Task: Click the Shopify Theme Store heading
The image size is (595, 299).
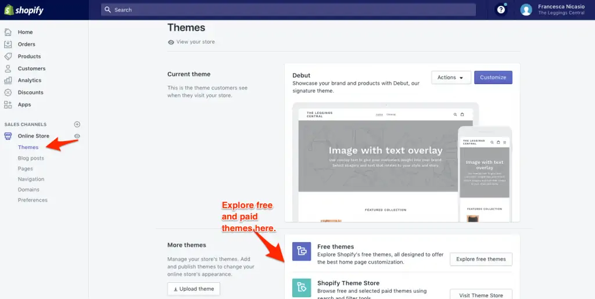Action: pos(349,283)
